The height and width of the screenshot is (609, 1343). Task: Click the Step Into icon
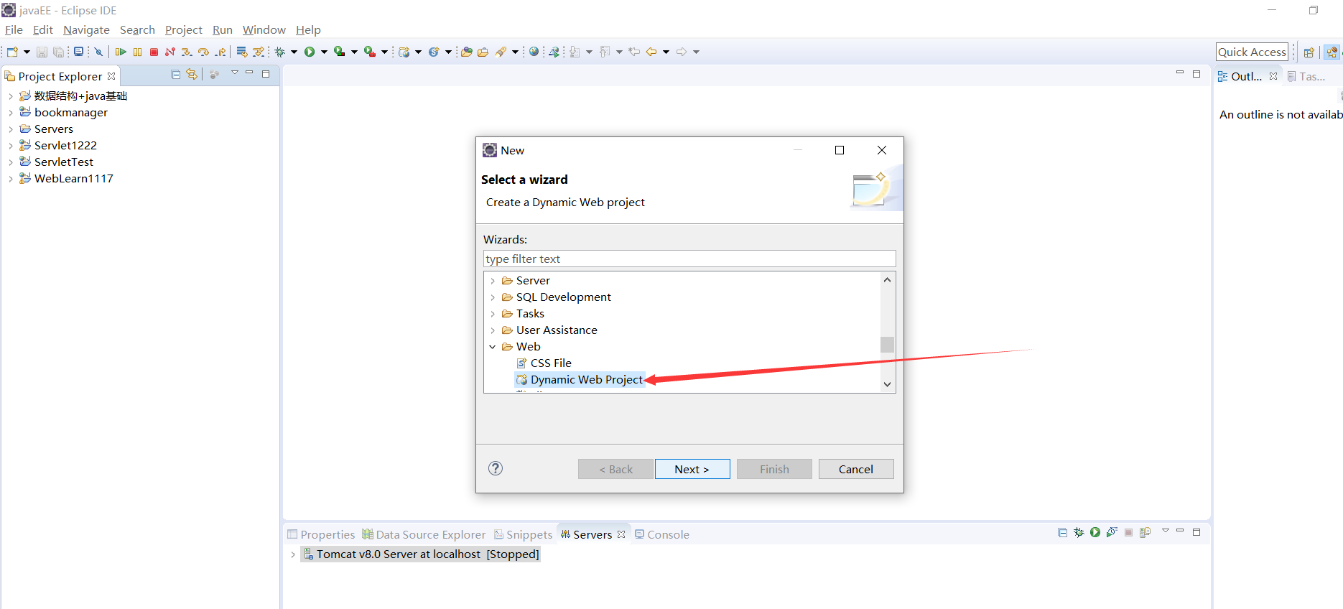[x=187, y=52]
